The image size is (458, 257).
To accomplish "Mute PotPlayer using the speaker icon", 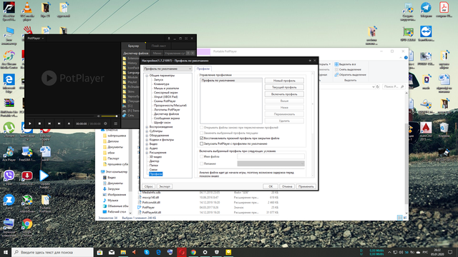I will pos(99,116).
